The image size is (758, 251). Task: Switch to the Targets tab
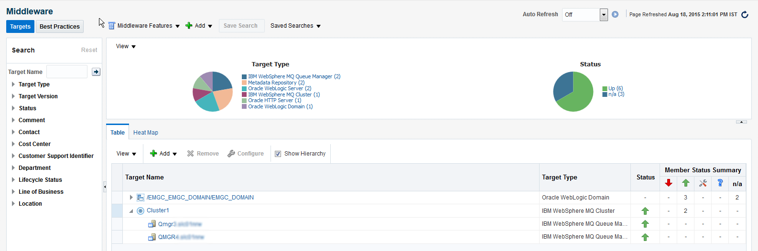[x=20, y=27]
